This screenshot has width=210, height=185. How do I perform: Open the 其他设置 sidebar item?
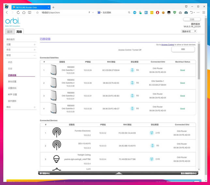pos(12,82)
